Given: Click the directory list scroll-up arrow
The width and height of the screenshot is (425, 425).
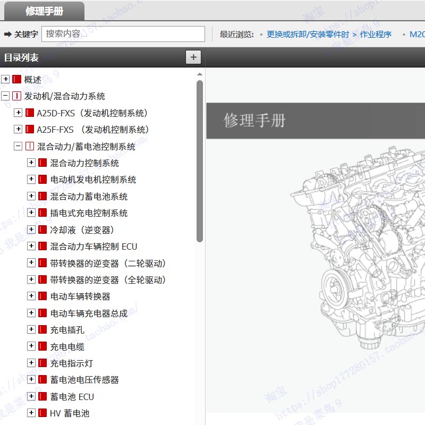Looking at the screenshot, I should point(200,74).
